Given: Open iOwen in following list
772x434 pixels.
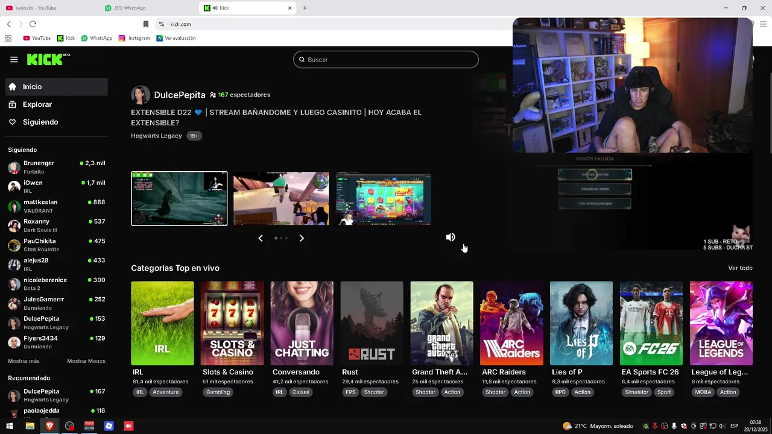Looking at the screenshot, I should [x=57, y=186].
